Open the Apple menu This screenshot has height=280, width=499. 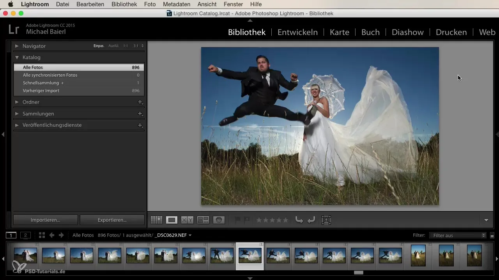coord(11,4)
